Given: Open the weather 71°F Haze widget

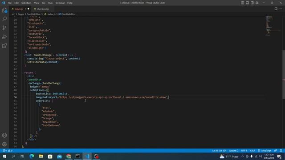Looking at the screenshot, I should click(229, 156).
